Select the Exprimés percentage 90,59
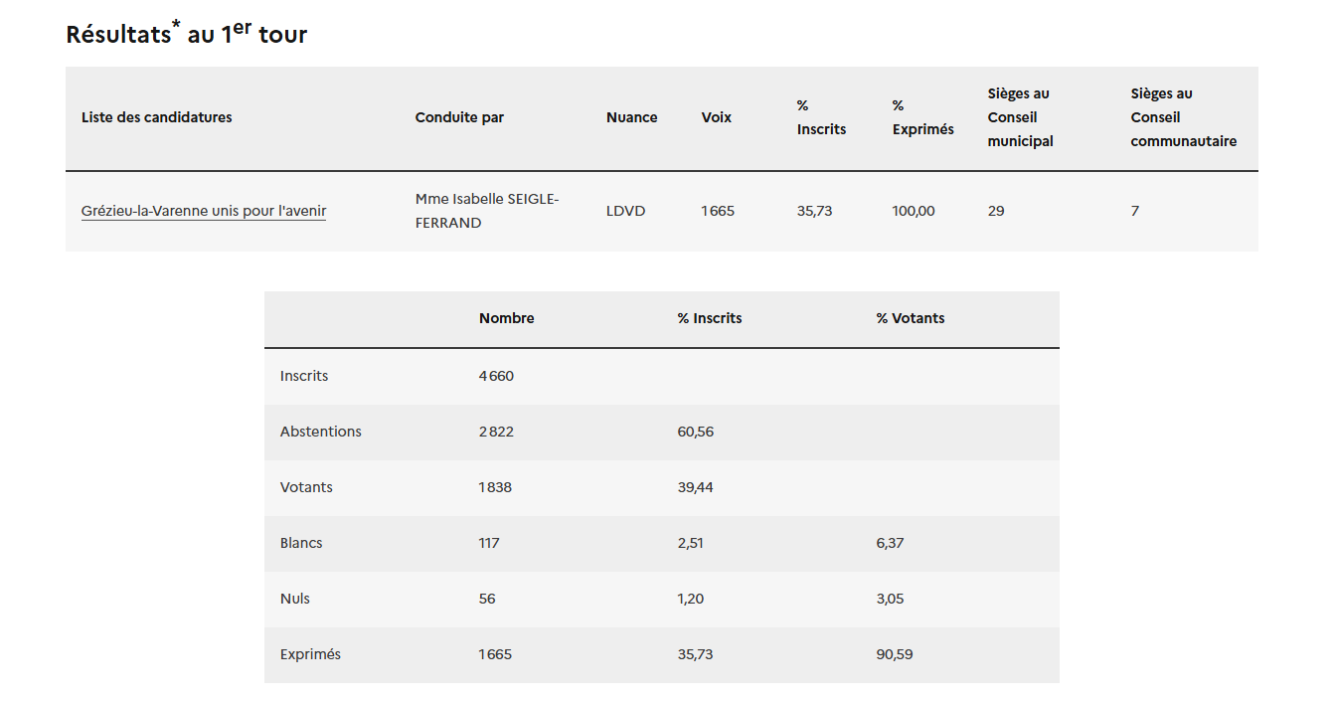Viewport: 1333px width, 701px height. pos(892,654)
